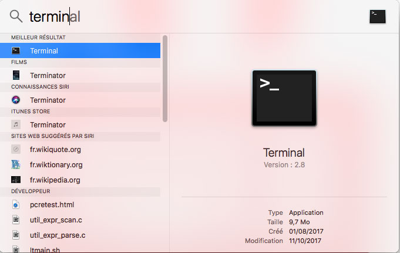Image resolution: width=400 pixels, height=253 pixels.
Task: Click the 'Connaissances Siri' section header
Action: pos(40,87)
